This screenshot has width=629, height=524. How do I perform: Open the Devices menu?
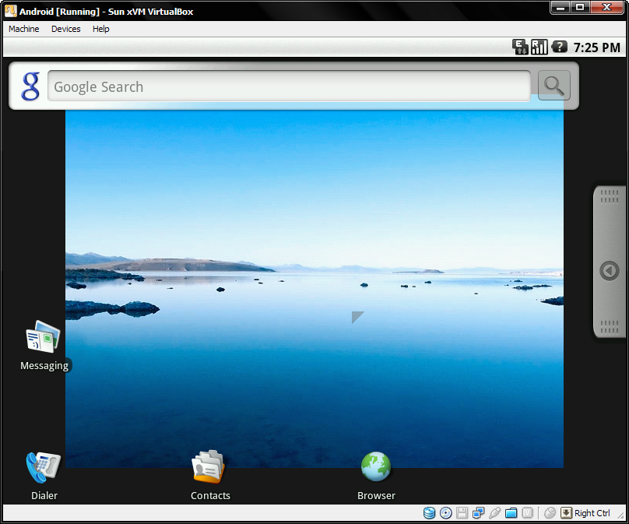coord(66,29)
